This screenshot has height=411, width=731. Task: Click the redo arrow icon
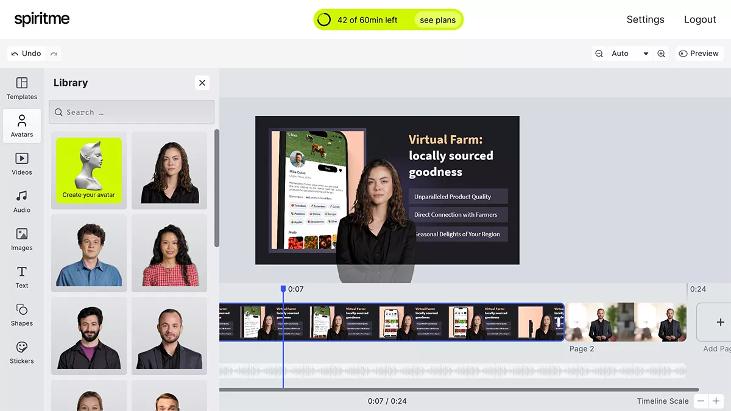[x=54, y=54]
